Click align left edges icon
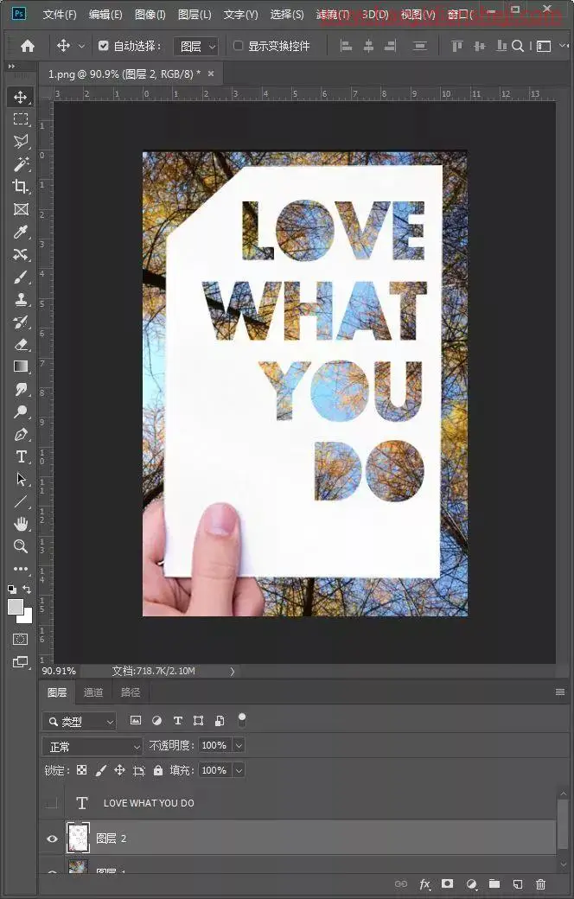574x899 pixels. [x=346, y=47]
